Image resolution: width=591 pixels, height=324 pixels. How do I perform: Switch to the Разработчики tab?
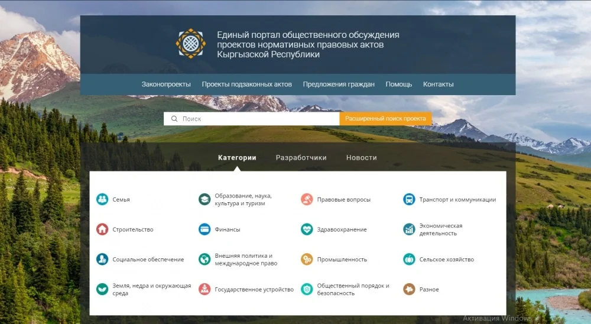pyautogui.click(x=301, y=158)
